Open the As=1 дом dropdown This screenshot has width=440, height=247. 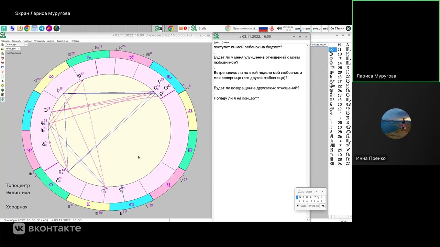(12, 49)
